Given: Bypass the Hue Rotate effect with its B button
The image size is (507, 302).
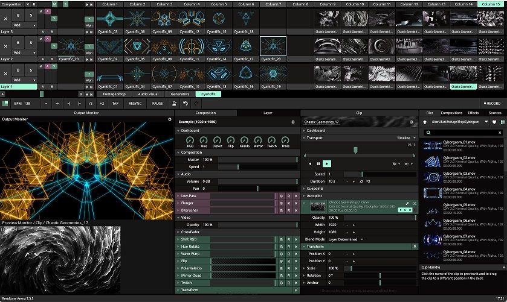Looking at the screenshot, I should (x=282, y=247).
